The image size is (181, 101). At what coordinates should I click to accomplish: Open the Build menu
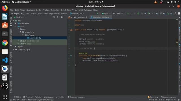click(63, 10)
